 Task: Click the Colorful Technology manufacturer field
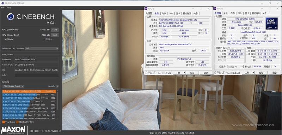[x=184, y=20]
